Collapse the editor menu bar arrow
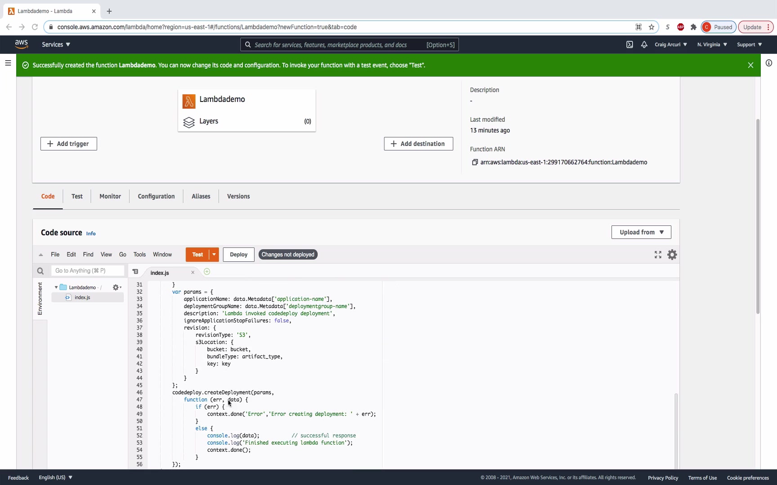The height and width of the screenshot is (485, 777). point(41,255)
